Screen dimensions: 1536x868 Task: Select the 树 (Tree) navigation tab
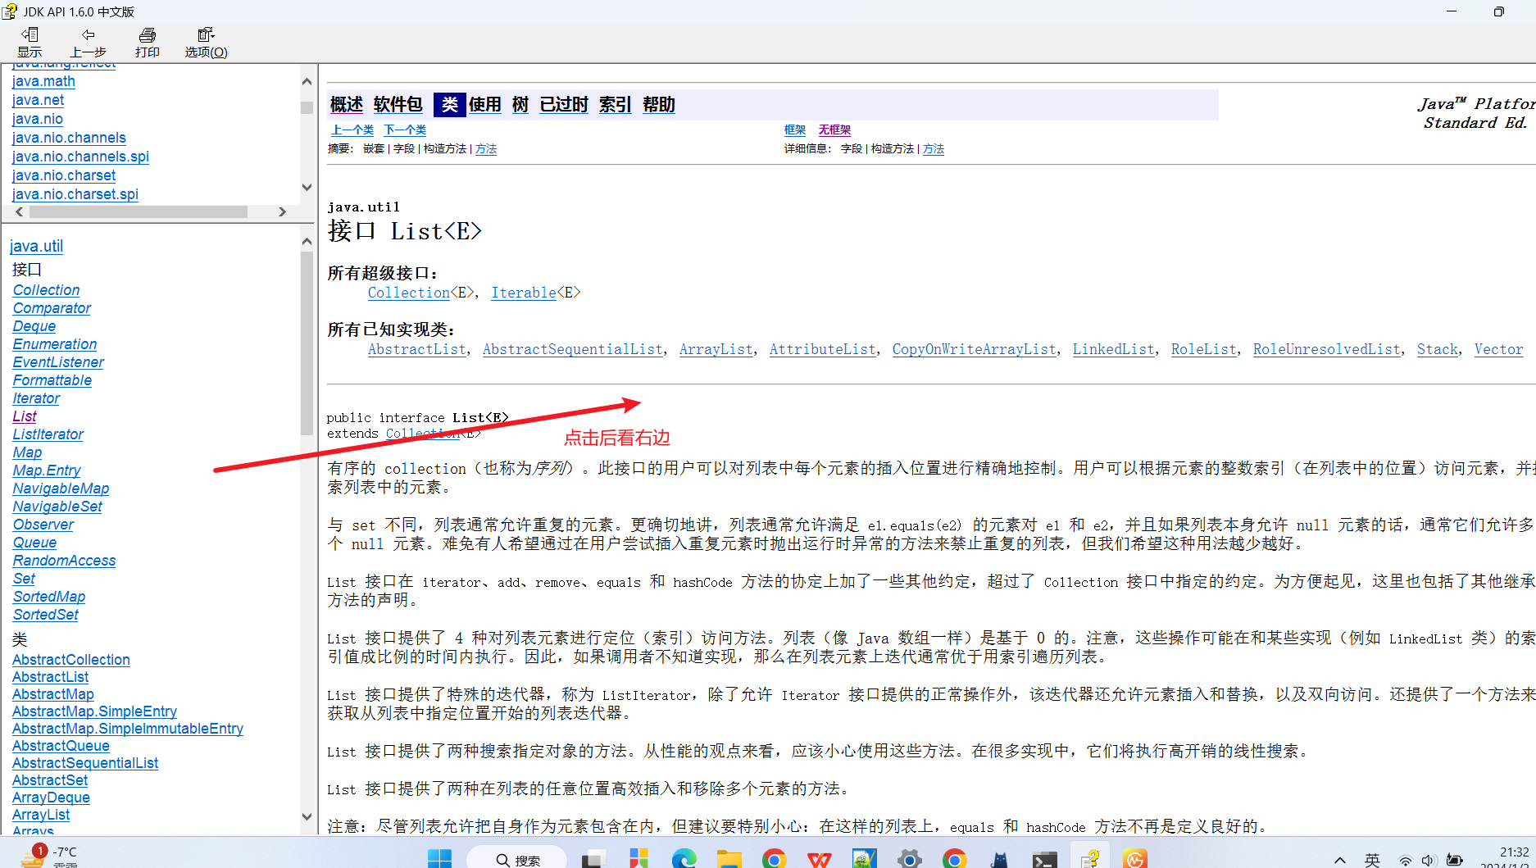point(520,104)
